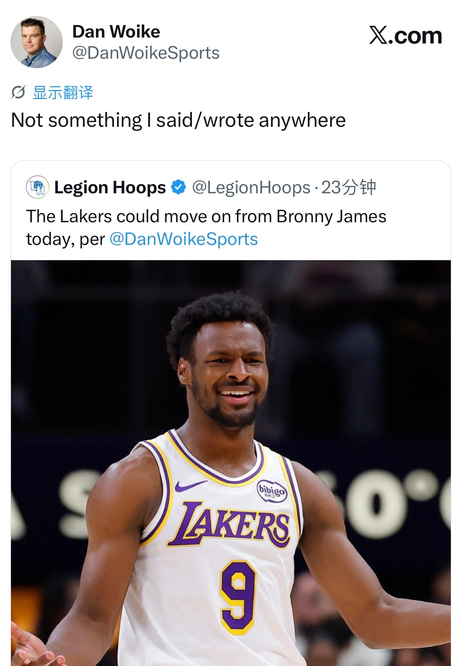This screenshot has width=461, height=666.
Task: Click the Dan Woike display name
Action: pos(116,32)
